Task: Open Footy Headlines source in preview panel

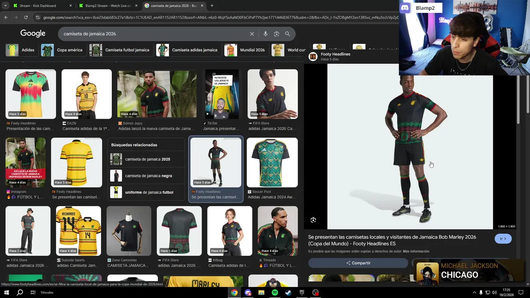Action: pyautogui.click(x=335, y=54)
